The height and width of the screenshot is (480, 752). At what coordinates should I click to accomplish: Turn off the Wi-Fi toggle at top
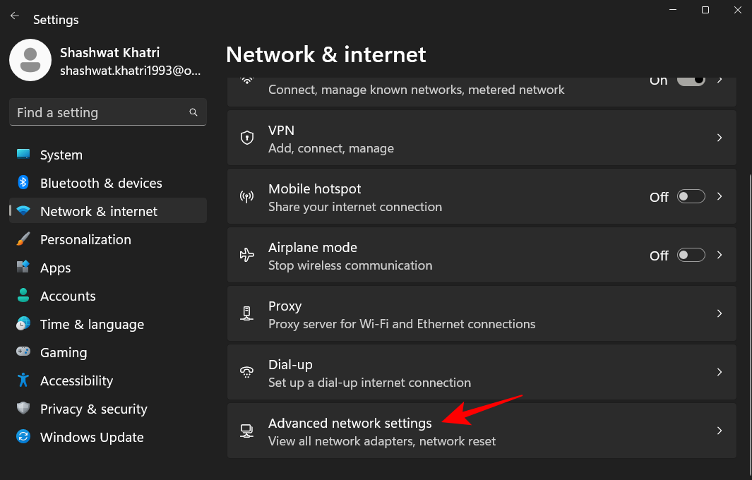(691, 80)
